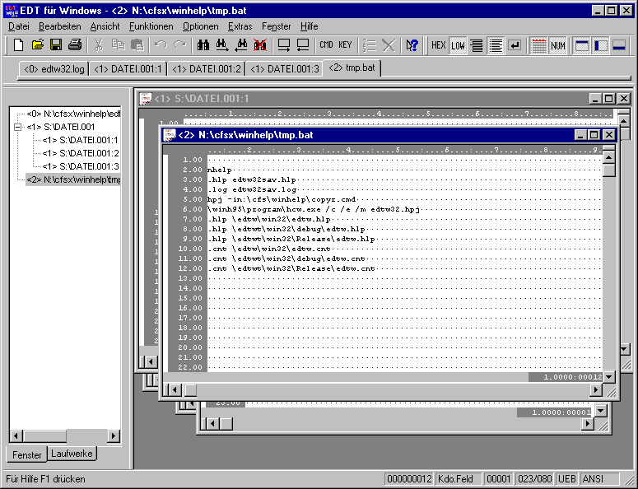Image resolution: width=638 pixels, height=489 pixels.
Task: Open a file with the folder icon
Action: (38, 45)
